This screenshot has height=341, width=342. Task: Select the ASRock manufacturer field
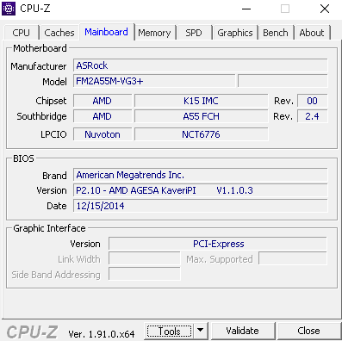pos(201,65)
